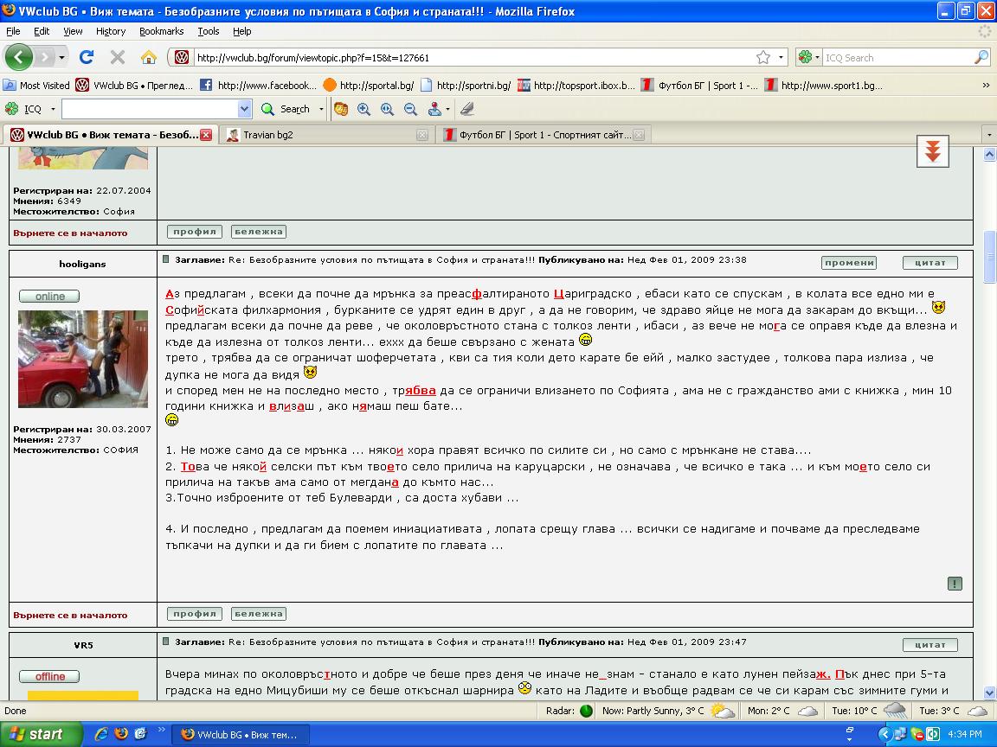Reload the current page
Image resolution: width=997 pixels, height=747 pixels.
click(87, 57)
